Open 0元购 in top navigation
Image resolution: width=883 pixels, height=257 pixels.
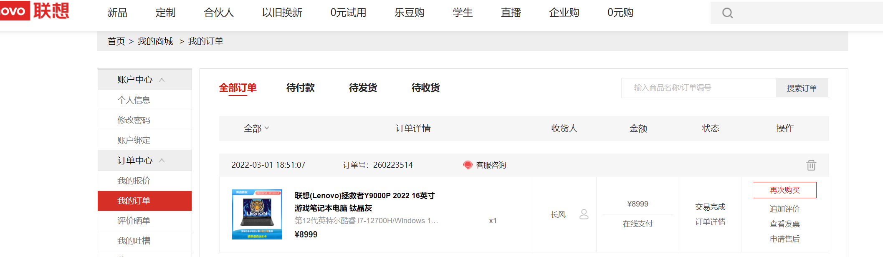620,13
